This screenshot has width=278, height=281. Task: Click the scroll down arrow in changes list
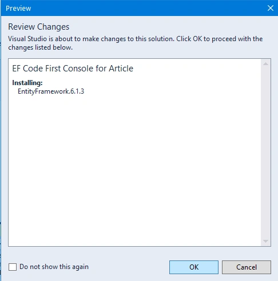point(265,241)
